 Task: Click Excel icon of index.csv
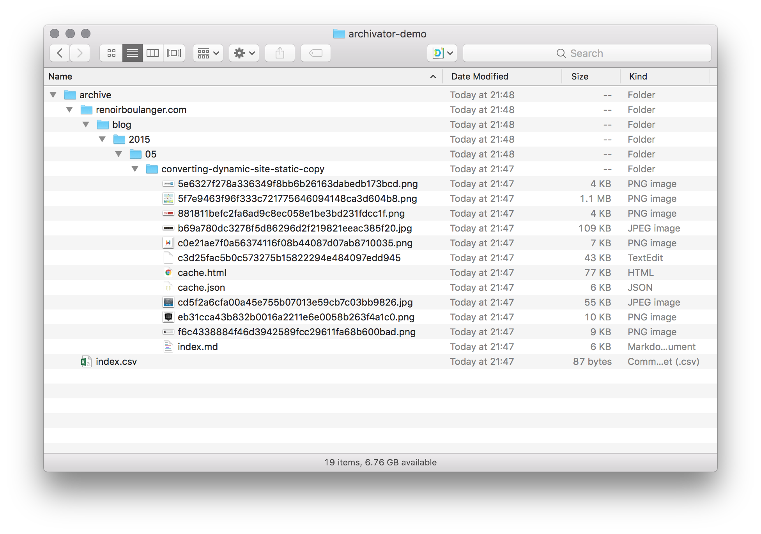(x=86, y=361)
